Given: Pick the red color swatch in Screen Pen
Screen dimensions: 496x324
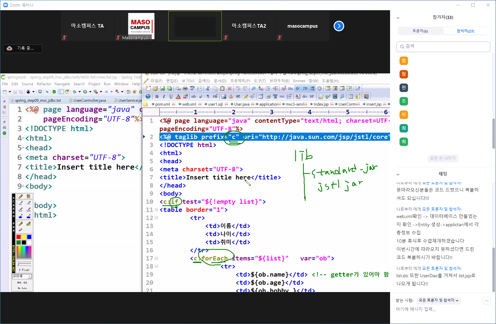Looking at the screenshot, I should pyautogui.click(x=18, y=237).
